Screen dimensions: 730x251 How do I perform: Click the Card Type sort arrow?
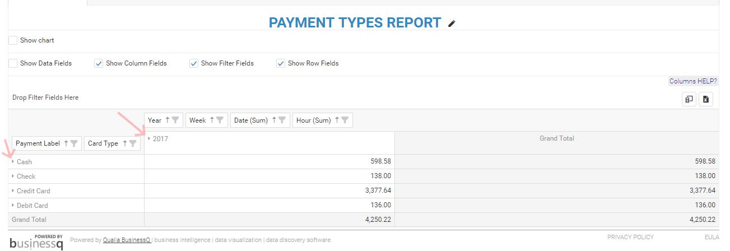click(x=124, y=143)
